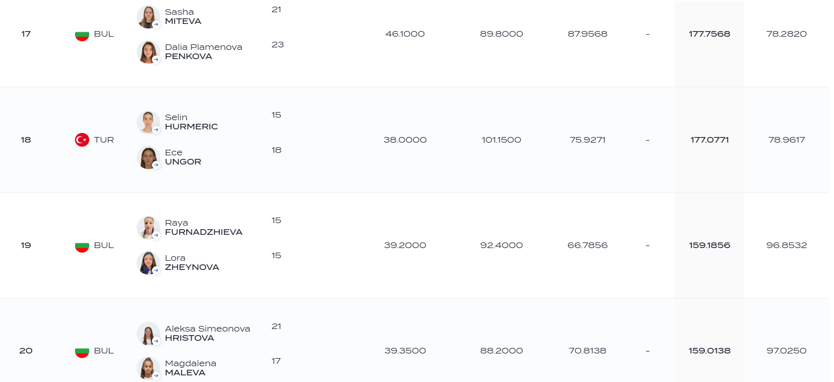834x382 pixels.
Task: Click Lora Zheynova's portrait thumbnail
Action: coord(148,263)
